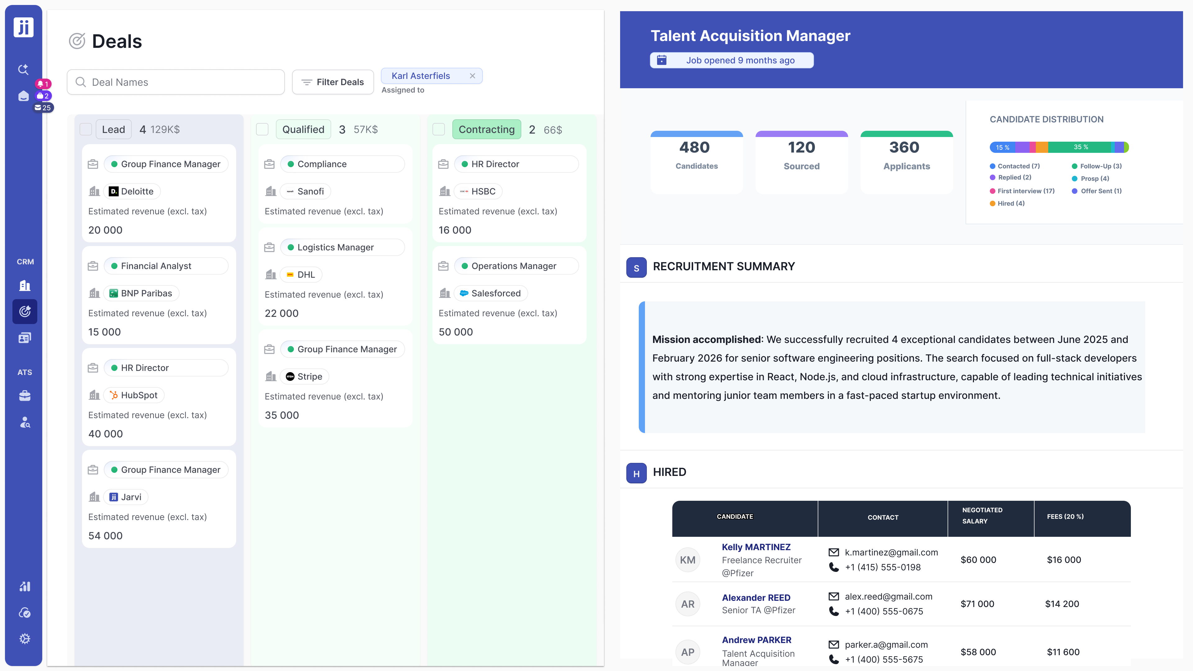Open the AI search sparkle icon
This screenshot has height=671, width=1193.
pos(24,70)
